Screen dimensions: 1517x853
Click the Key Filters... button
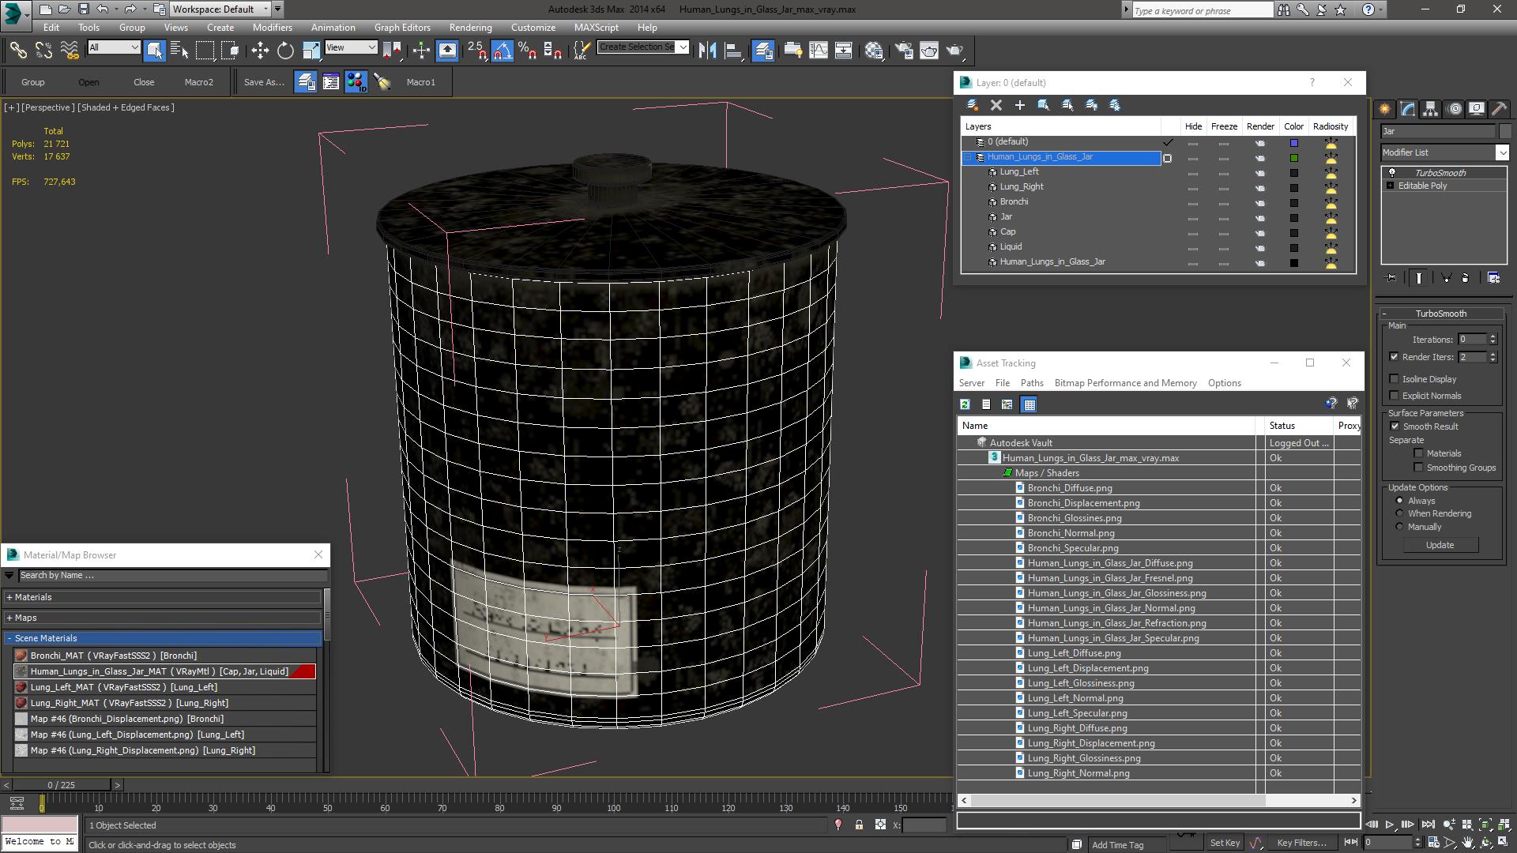pyautogui.click(x=1301, y=843)
